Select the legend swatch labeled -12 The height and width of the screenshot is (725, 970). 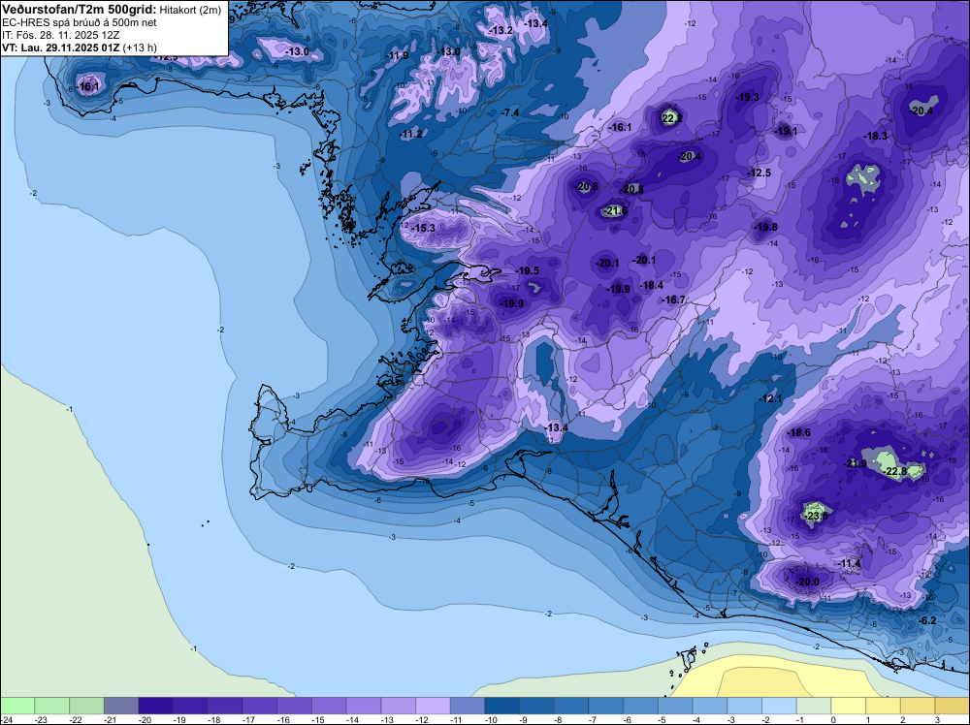433,706
